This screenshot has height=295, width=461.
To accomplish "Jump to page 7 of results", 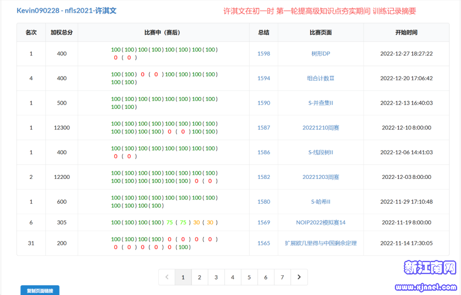I will coord(282,277).
